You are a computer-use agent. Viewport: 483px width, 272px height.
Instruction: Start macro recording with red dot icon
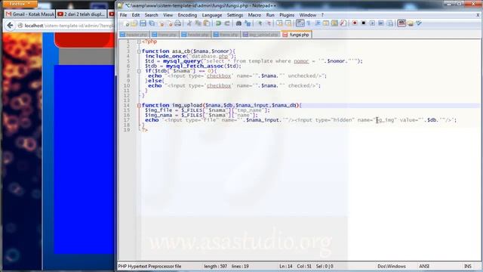[x=355, y=23]
